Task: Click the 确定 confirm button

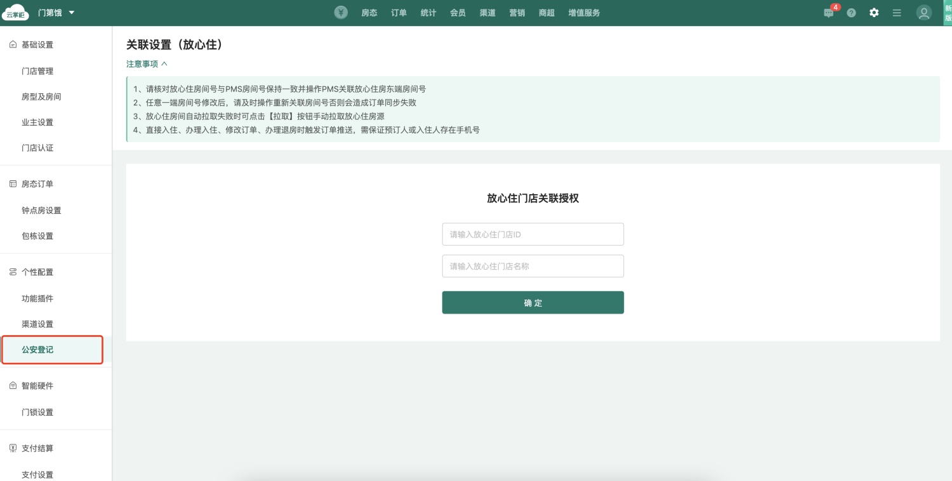Action: coord(533,303)
